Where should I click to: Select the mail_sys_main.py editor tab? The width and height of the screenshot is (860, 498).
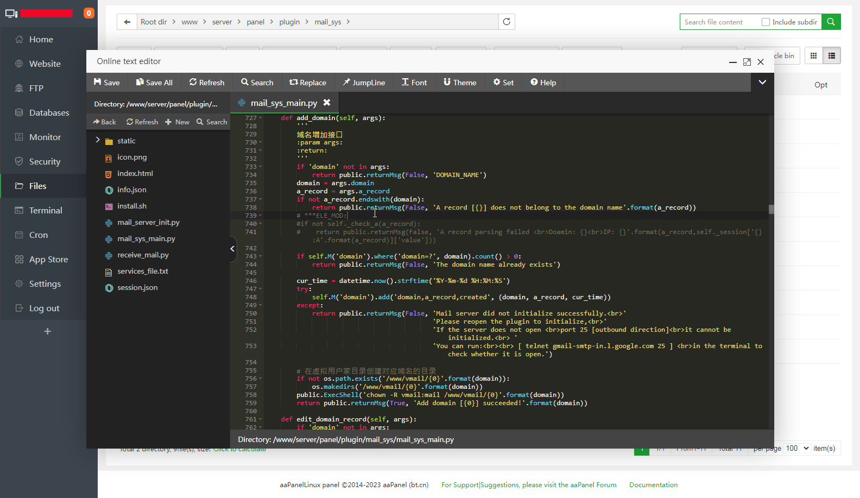(283, 103)
